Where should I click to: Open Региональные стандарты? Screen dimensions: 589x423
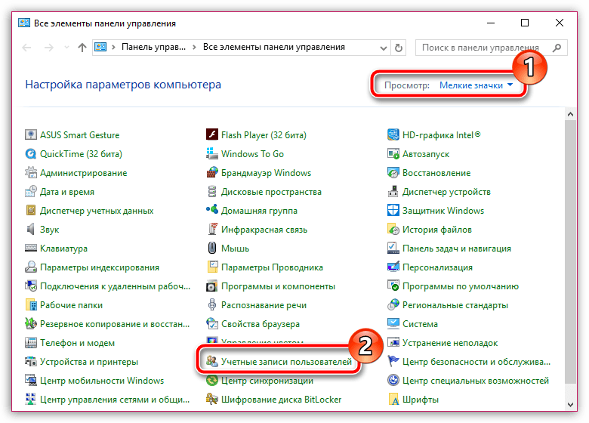click(x=447, y=305)
